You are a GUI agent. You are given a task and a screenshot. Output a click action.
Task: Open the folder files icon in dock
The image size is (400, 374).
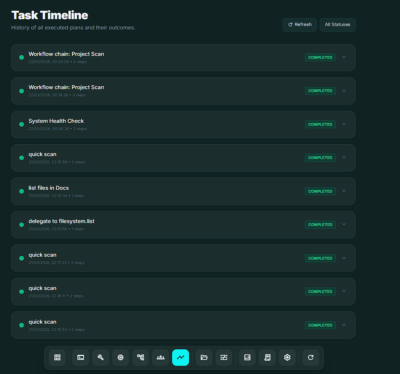pyautogui.click(x=204, y=357)
